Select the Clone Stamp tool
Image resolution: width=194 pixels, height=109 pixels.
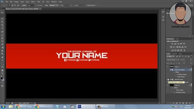click(2, 38)
